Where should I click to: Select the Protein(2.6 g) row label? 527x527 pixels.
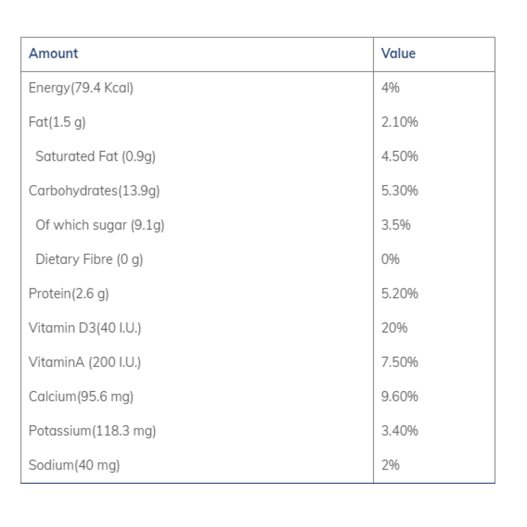69,294
